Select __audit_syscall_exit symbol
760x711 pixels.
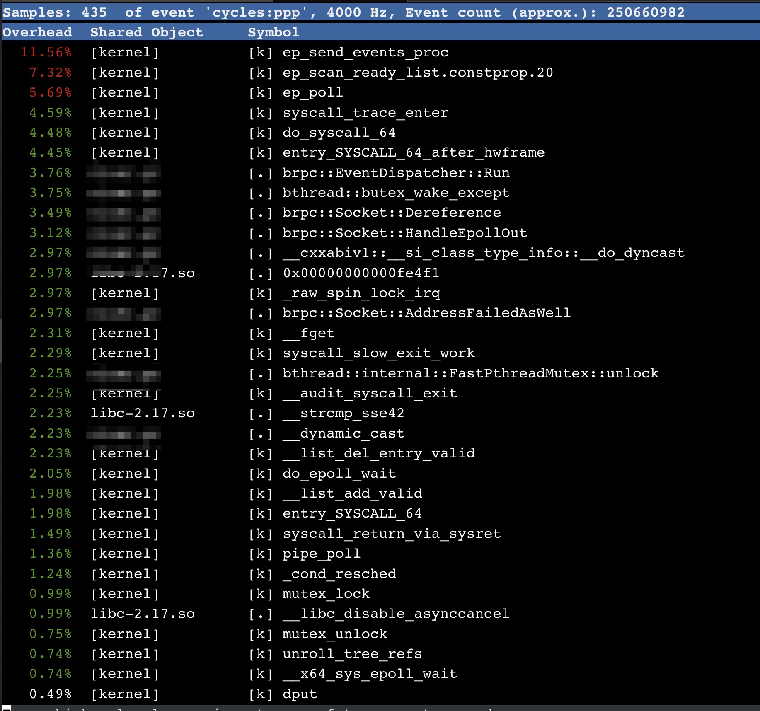point(370,393)
